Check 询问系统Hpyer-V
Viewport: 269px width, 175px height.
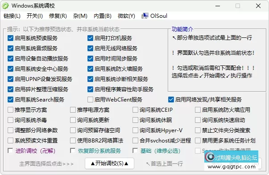135,130
